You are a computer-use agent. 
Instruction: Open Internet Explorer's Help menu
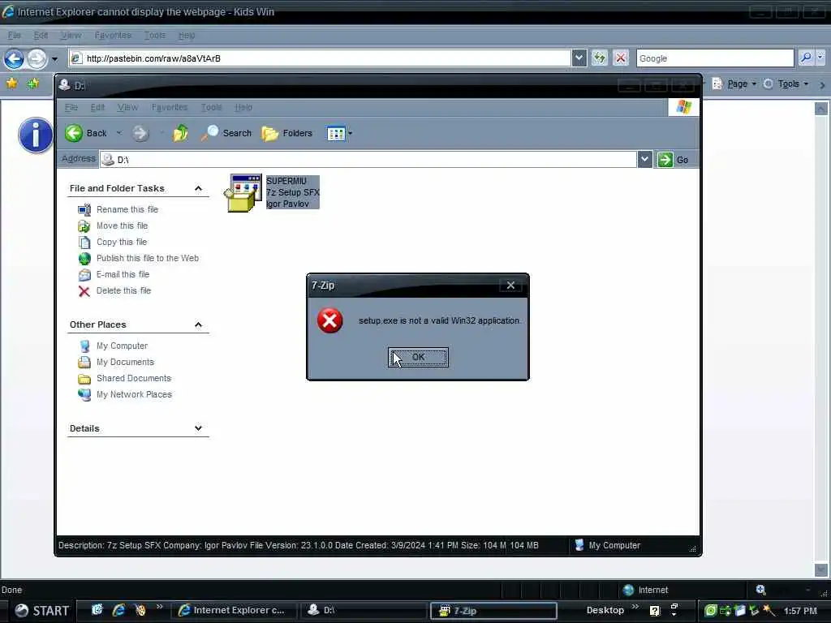(187, 35)
